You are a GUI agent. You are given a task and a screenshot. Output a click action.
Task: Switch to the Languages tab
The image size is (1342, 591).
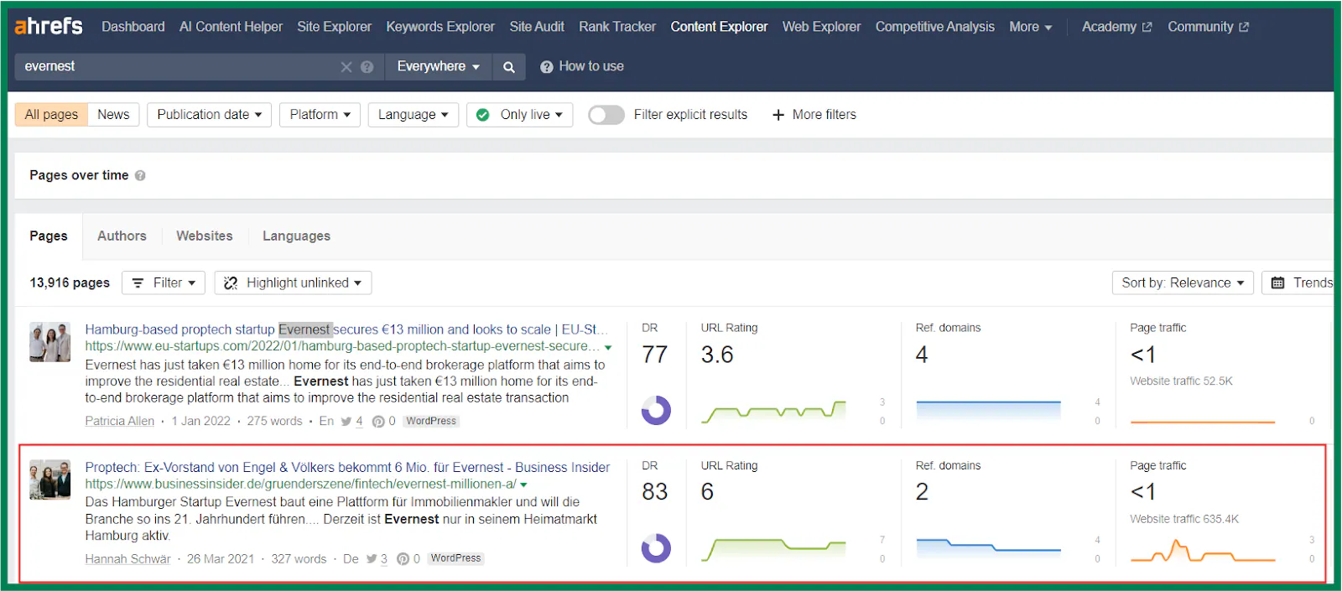coord(296,236)
